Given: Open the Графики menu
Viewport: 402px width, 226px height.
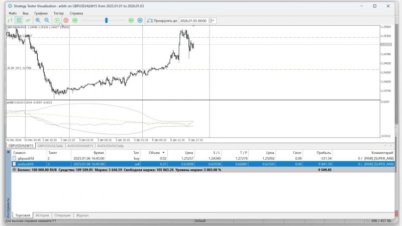Looking at the screenshot, I should click(x=41, y=13).
